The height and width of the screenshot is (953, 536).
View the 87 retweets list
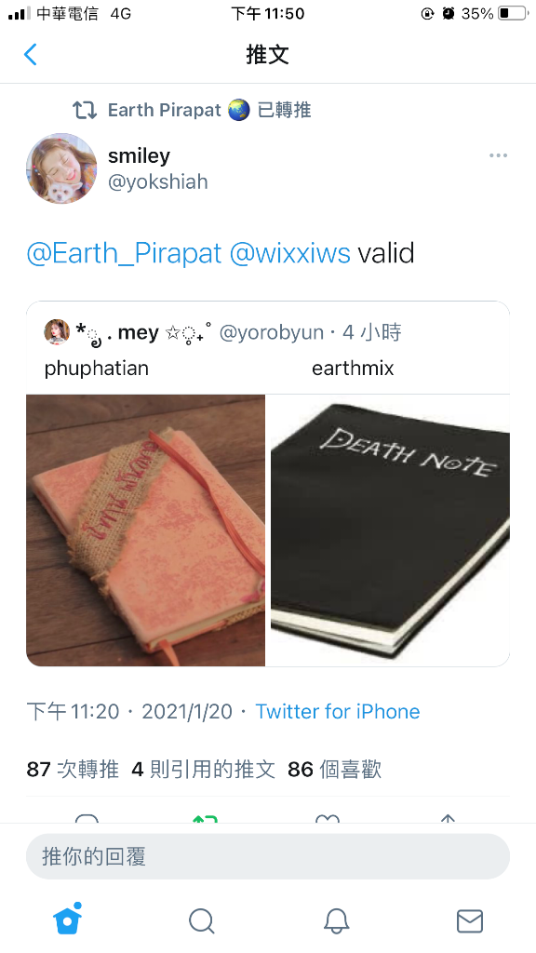[73, 770]
